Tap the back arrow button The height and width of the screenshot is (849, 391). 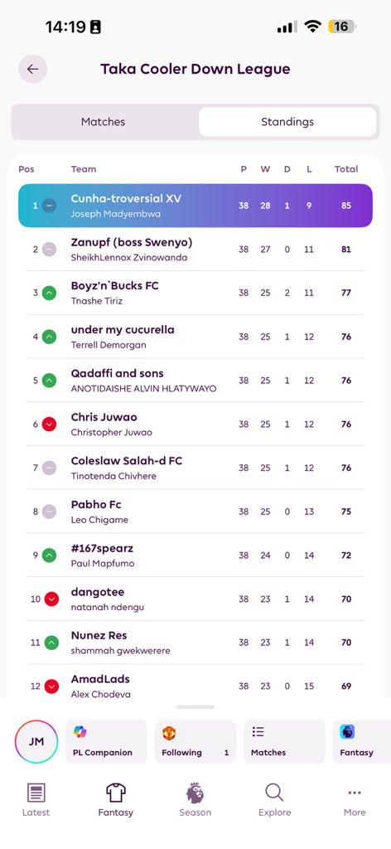[x=33, y=69]
